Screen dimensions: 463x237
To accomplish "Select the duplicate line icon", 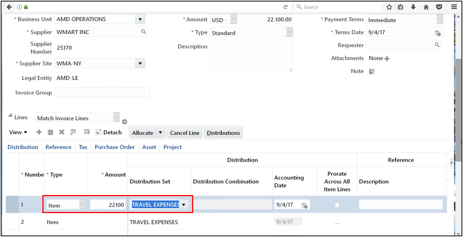I will pyautogui.click(x=51, y=132).
